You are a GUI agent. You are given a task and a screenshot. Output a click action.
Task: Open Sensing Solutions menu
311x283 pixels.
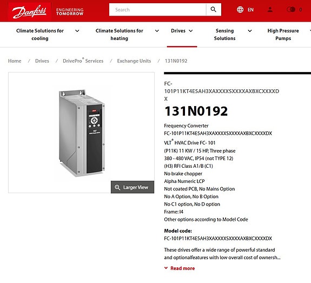(224, 35)
